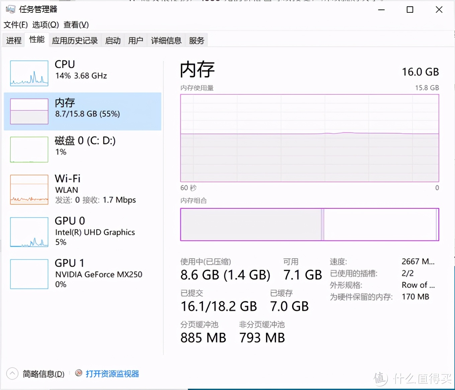Viewport: 455px width, 390px height.
Task: Click the GPU 0 Intel UHD graph thumbnail
Action: click(x=29, y=232)
